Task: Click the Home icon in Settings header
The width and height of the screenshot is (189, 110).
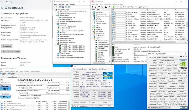Action: pos(2,8)
